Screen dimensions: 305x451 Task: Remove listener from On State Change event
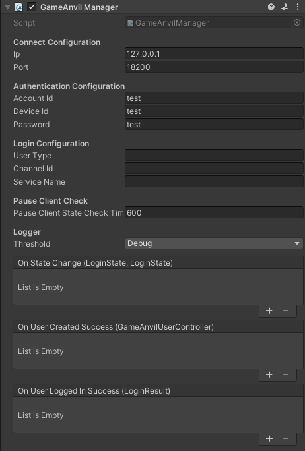286,311
